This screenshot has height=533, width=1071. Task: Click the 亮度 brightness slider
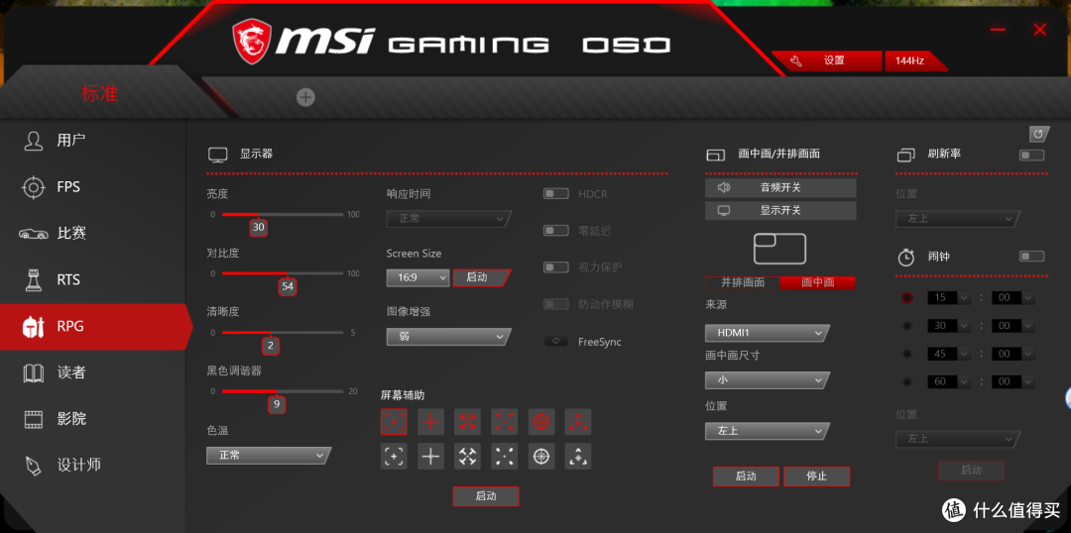coord(283,214)
